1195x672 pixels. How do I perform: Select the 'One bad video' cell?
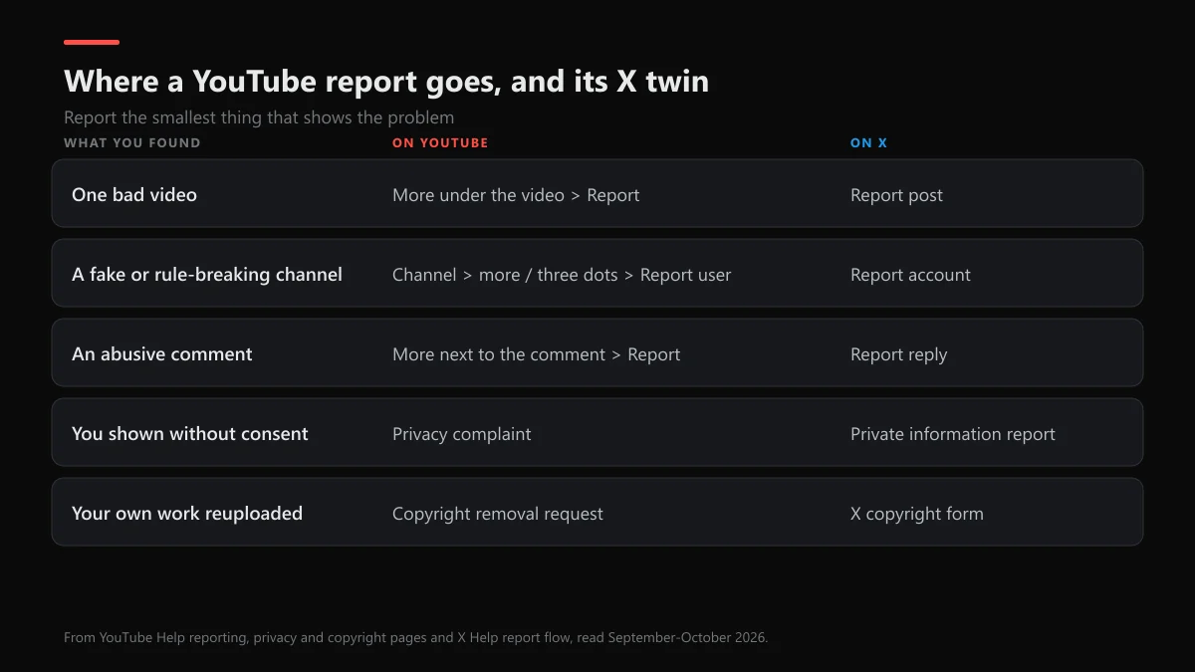pos(134,195)
